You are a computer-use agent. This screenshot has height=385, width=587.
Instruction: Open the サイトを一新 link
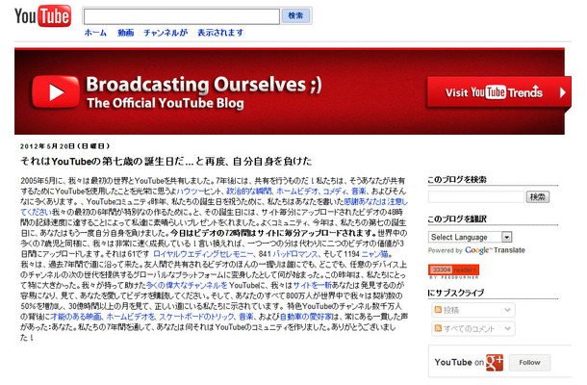coord(312,285)
